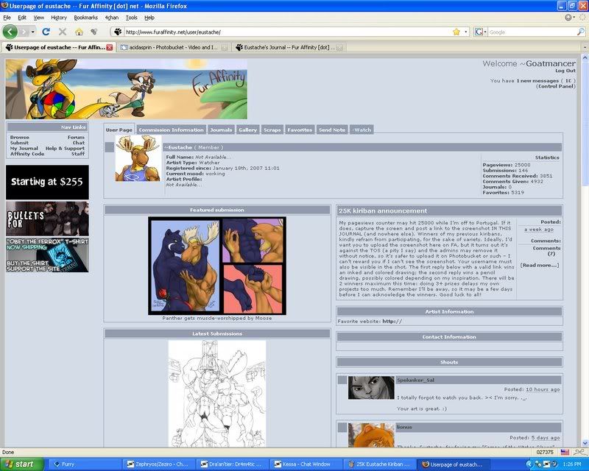
Task: Open the address bar history dropdown arrow
Action: 466,32
